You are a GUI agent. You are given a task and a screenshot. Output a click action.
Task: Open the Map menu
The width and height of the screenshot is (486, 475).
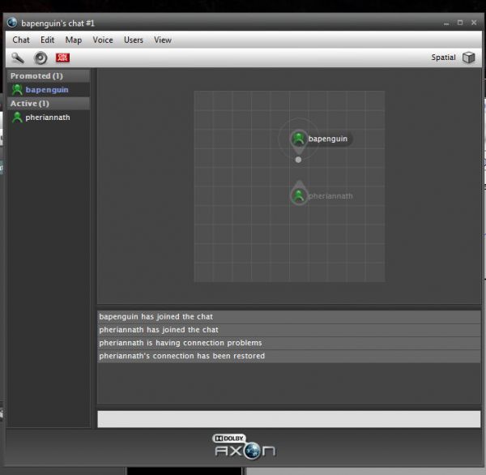pyautogui.click(x=74, y=40)
